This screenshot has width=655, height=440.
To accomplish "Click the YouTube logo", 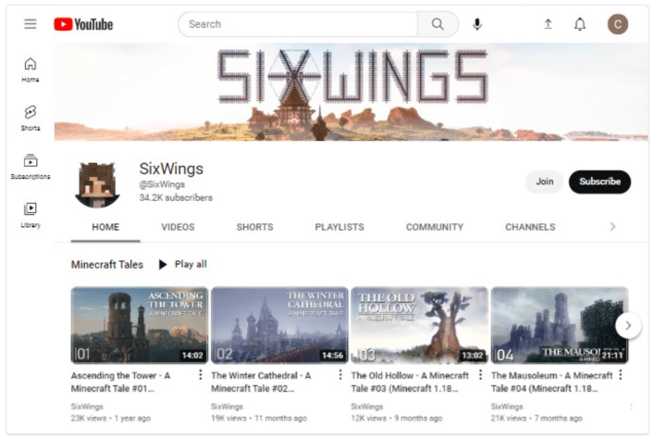I will tap(83, 24).
